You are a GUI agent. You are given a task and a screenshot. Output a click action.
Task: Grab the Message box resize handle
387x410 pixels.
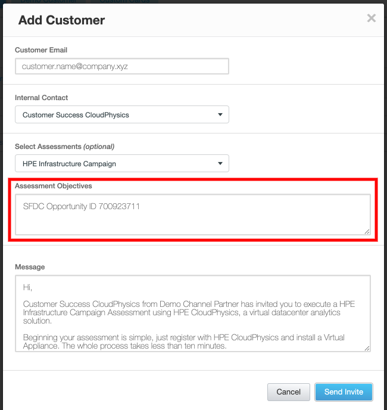(x=367, y=347)
